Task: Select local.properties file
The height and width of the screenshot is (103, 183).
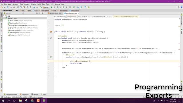Action: click(19, 35)
